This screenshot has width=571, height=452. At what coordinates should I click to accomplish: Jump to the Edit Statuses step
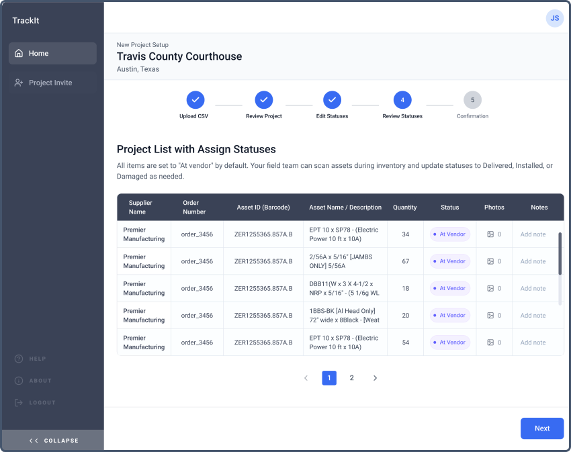tap(332, 100)
